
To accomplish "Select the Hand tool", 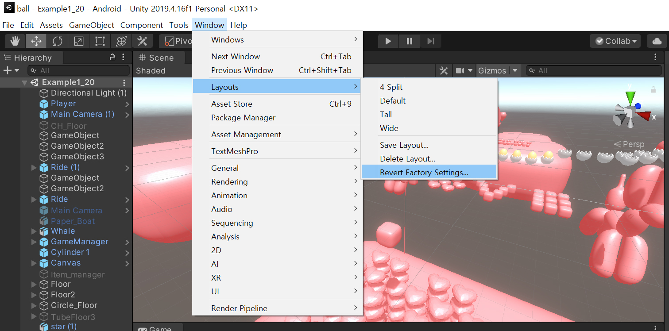I will (15, 41).
